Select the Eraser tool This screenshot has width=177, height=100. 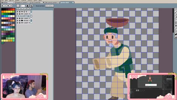[x=176, y=15]
